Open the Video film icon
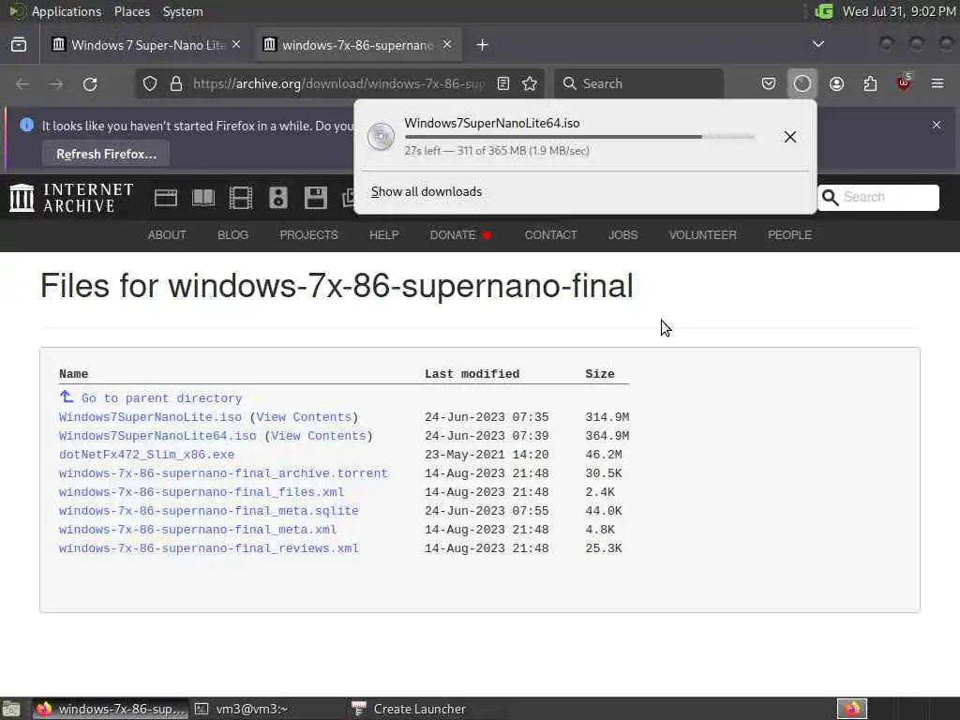Image resolution: width=960 pixels, height=720 pixels. click(x=241, y=198)
